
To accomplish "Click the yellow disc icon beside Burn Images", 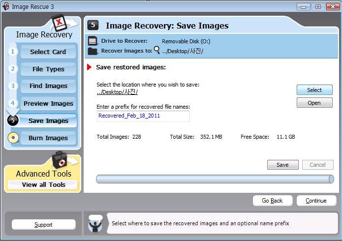I will pyautogui.click(x=13, y=138).
